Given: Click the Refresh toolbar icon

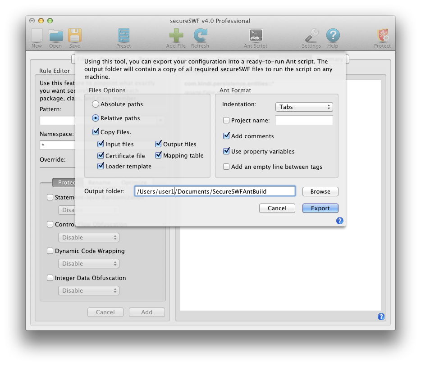Looking at the screenshot, I should coord(200,36).
